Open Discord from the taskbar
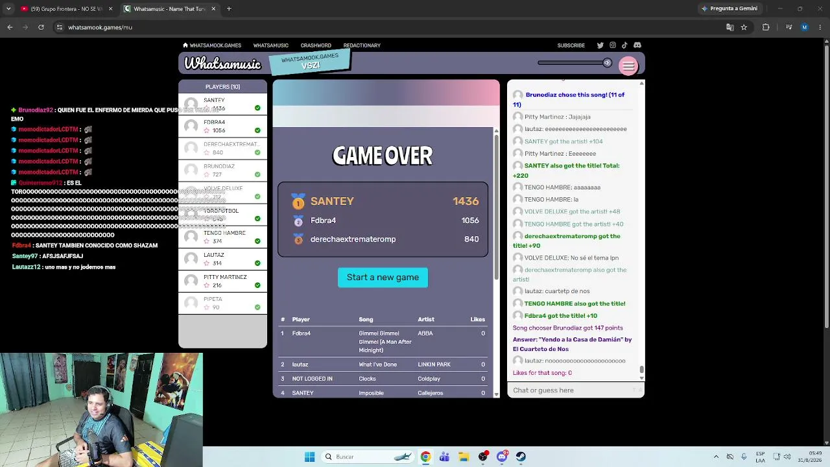 click(x=502, y=457)
